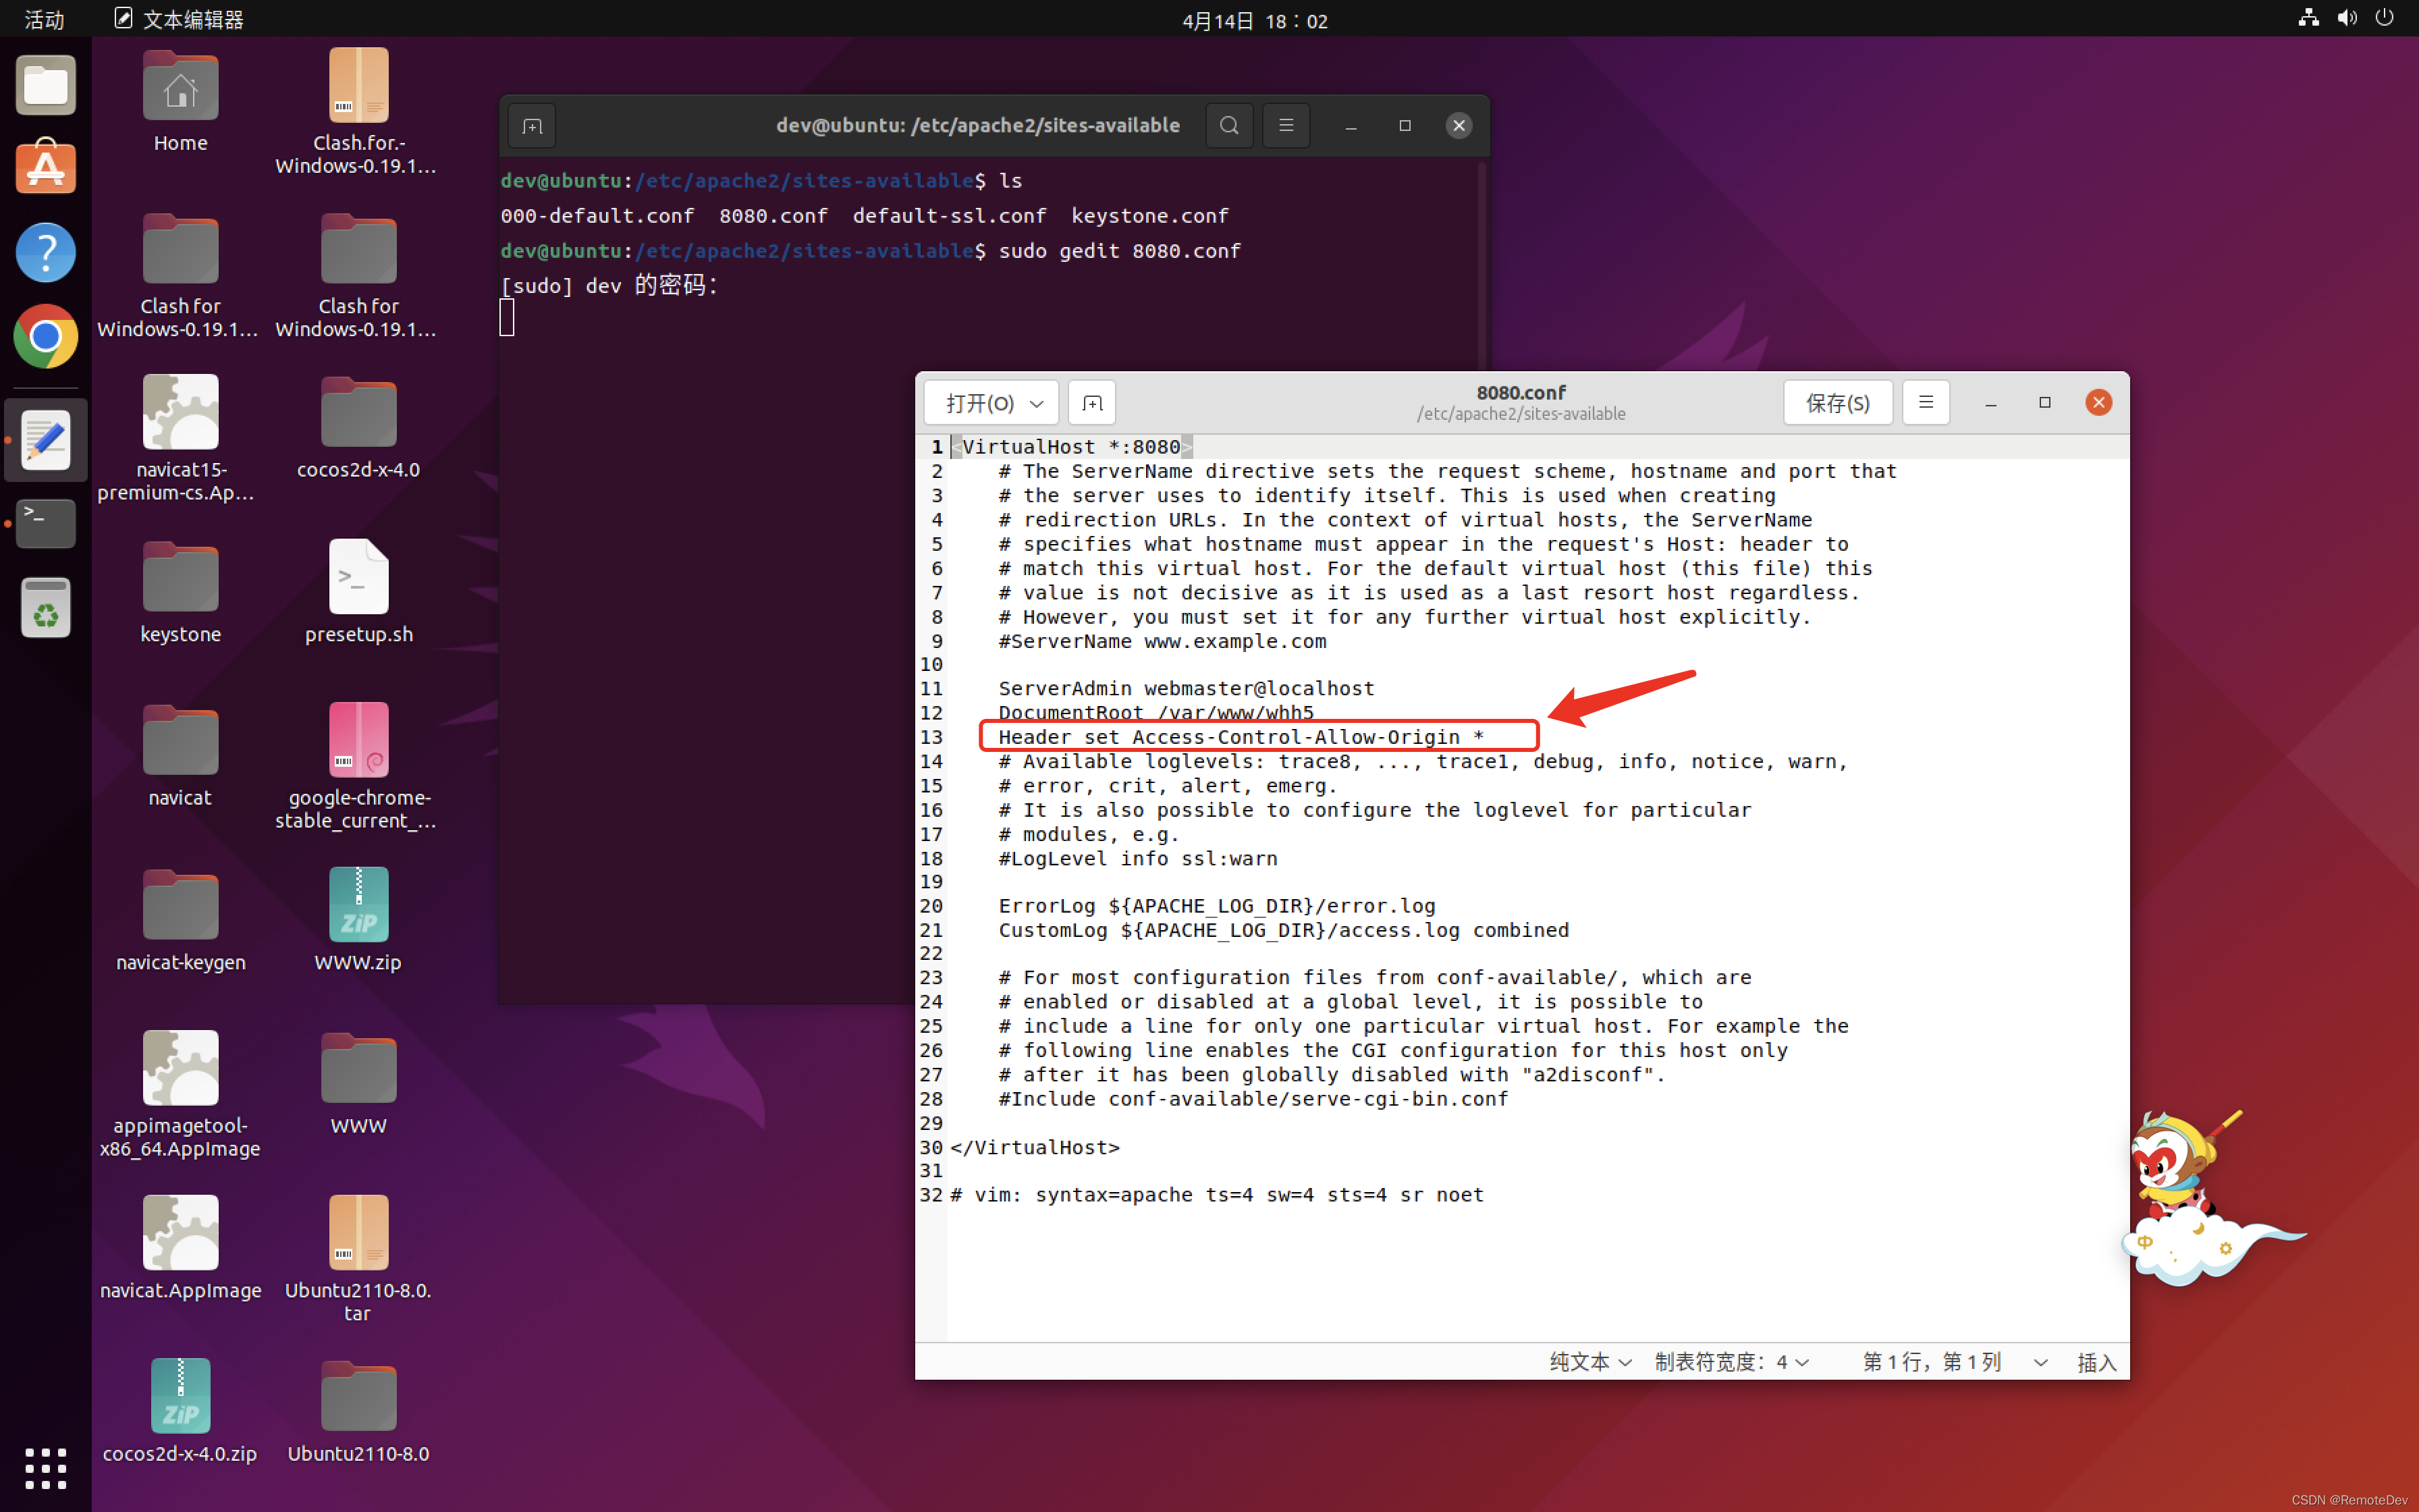Click keystone.conf in terminal listing

[1149, 216]
